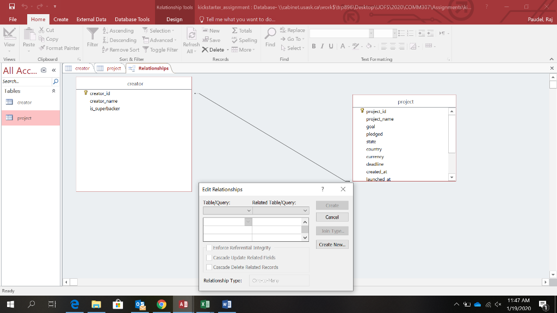Click the Filter funnel icon
This screenshot has height=313, width=557.
pyautogui.click(x=92, y=34)
